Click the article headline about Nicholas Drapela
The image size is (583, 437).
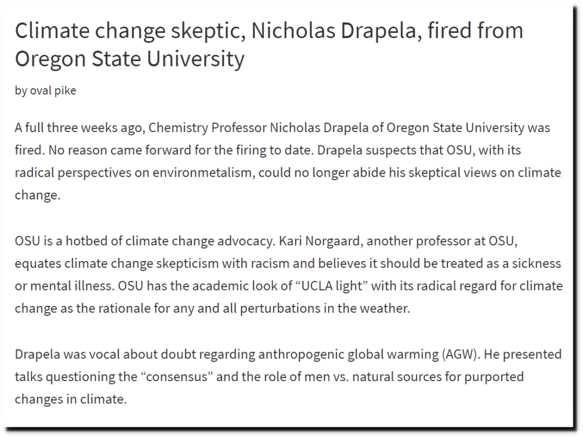pyautogui.click(x=269, y=44)
